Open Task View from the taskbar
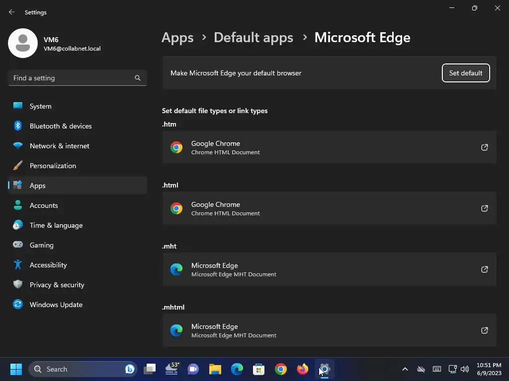This screenshot has width=509, height=381. [x=150, y=369]
